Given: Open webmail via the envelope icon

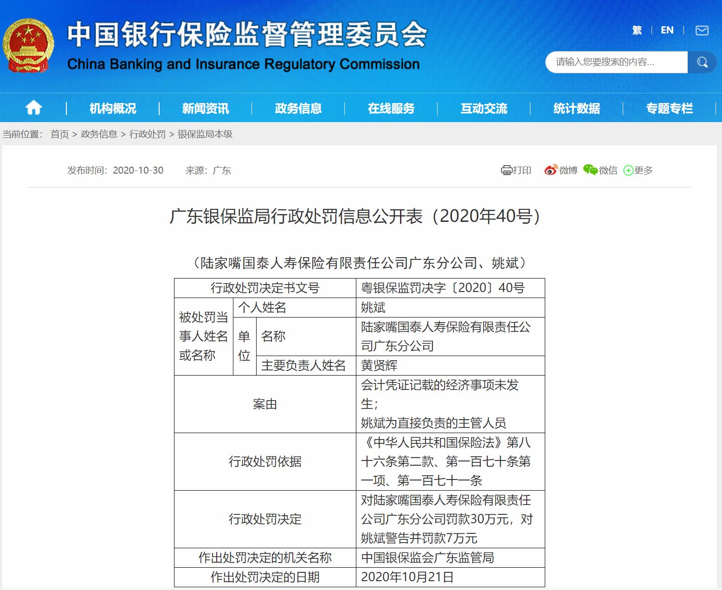Looking at the screenshot, I should pyautogui.click(x=702, y=30).
